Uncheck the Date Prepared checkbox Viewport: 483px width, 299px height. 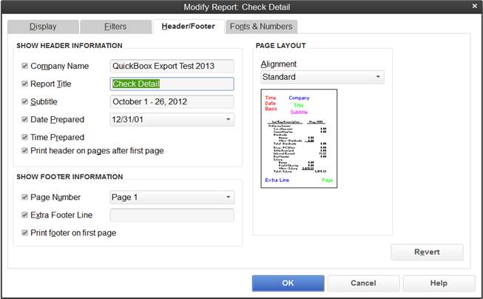25,119
